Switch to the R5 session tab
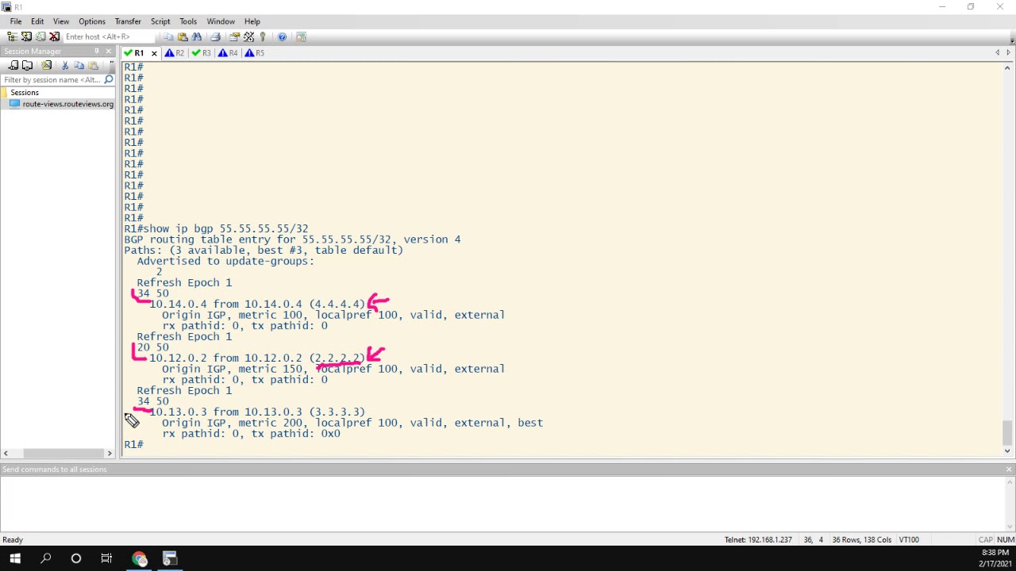The width and height of the screenshot is (1016, 571). (255, 53)
